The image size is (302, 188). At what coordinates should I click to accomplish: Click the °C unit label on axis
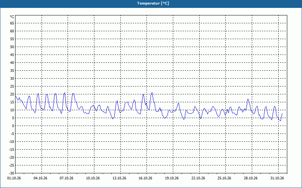(x=12, y=17)
